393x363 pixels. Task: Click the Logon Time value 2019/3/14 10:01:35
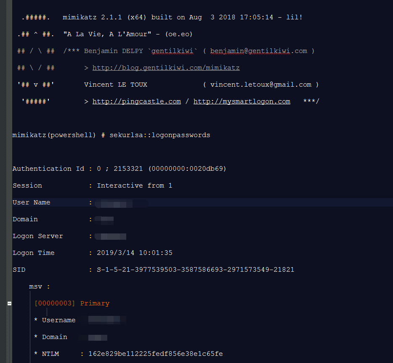pos(135,253)
